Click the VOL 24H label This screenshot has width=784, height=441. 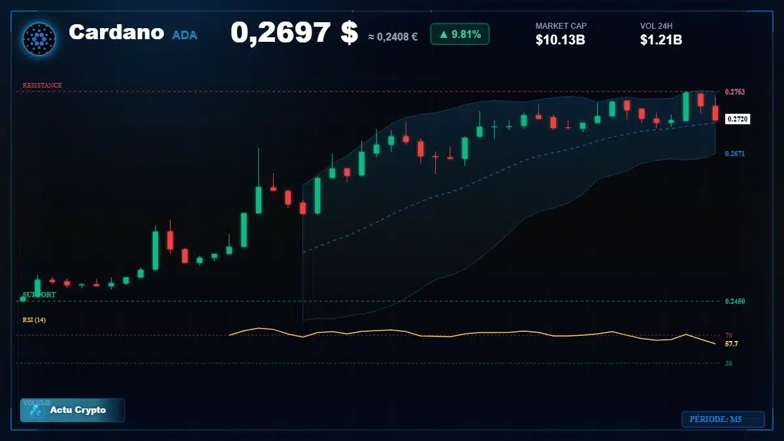pos(657,26)
